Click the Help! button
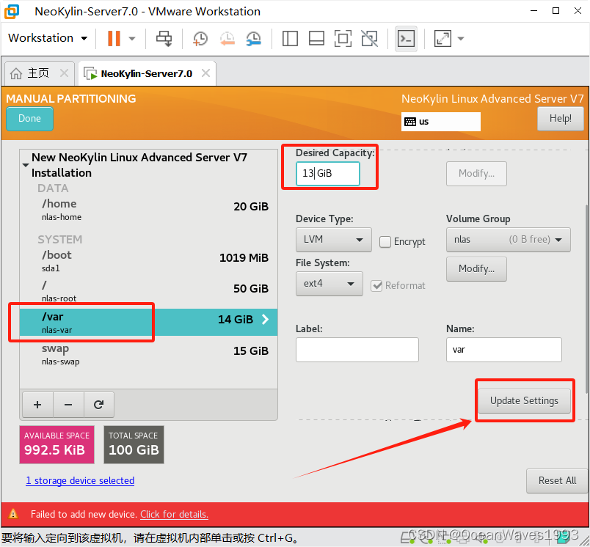This screenshot has width=590, height=547. click(x=560, y=119)
